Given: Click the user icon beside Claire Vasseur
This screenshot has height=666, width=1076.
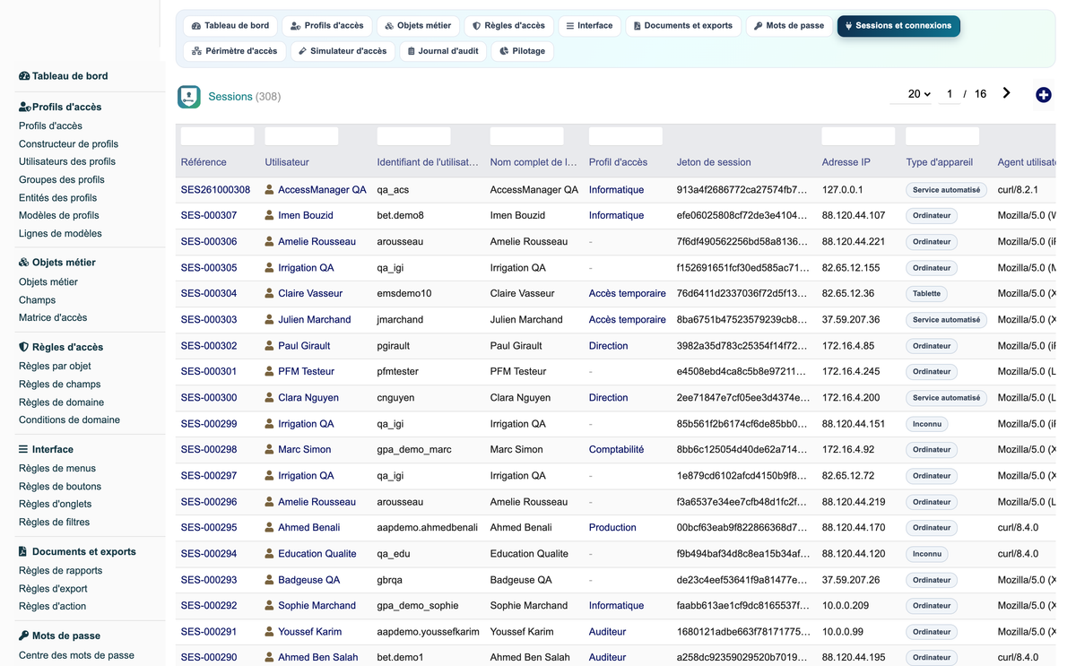Looking at the screenshot, I should tap(269, 293).
